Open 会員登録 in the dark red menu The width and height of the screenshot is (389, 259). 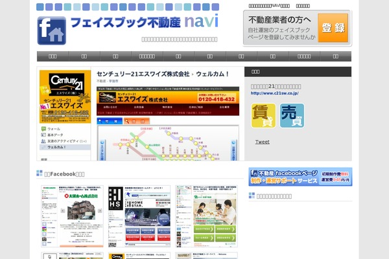[x=139, y=107]
